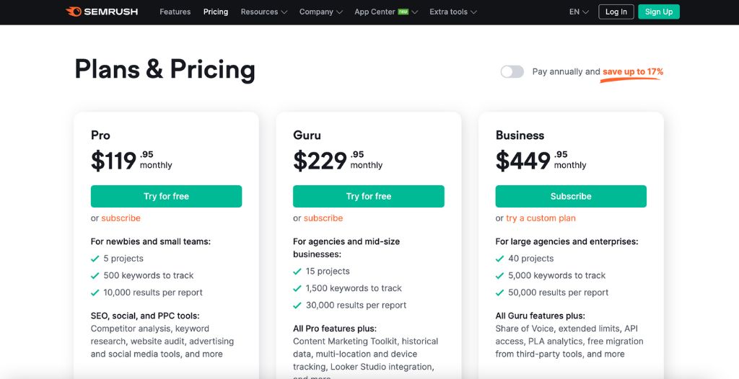Click the Log In button
Viewport: 739px width, 379px height.
pos(616,12)
